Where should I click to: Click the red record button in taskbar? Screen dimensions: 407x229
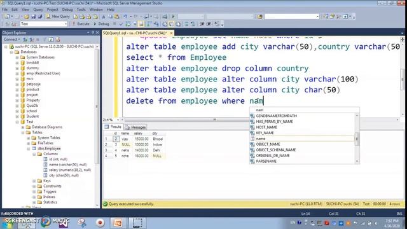click(100, 223)
